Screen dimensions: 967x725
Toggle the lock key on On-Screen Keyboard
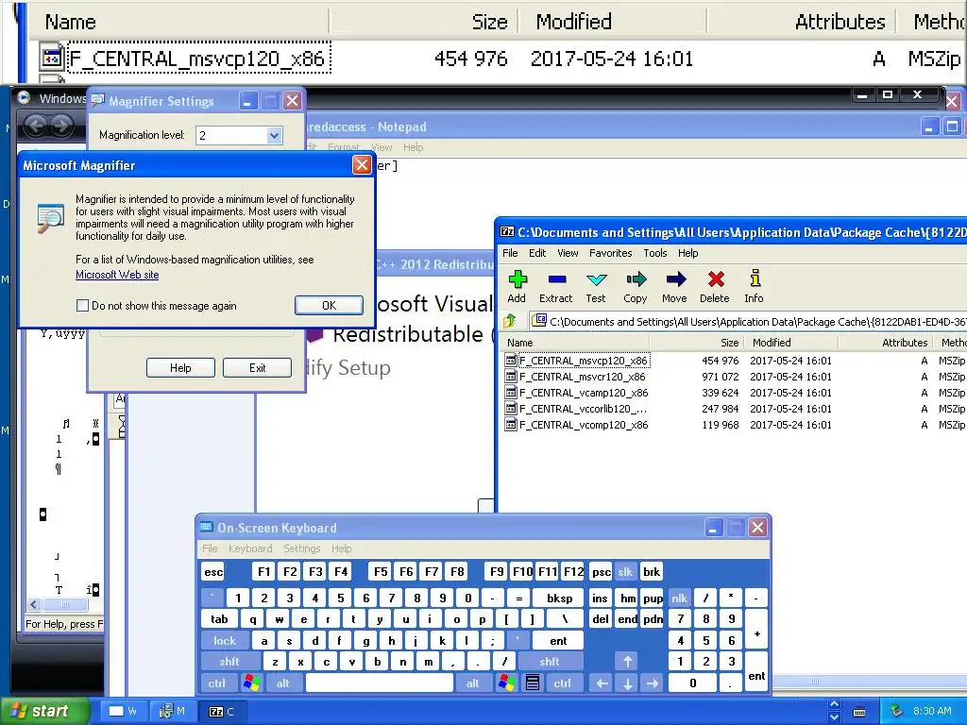pyautogui.click(x=225, y=641)
